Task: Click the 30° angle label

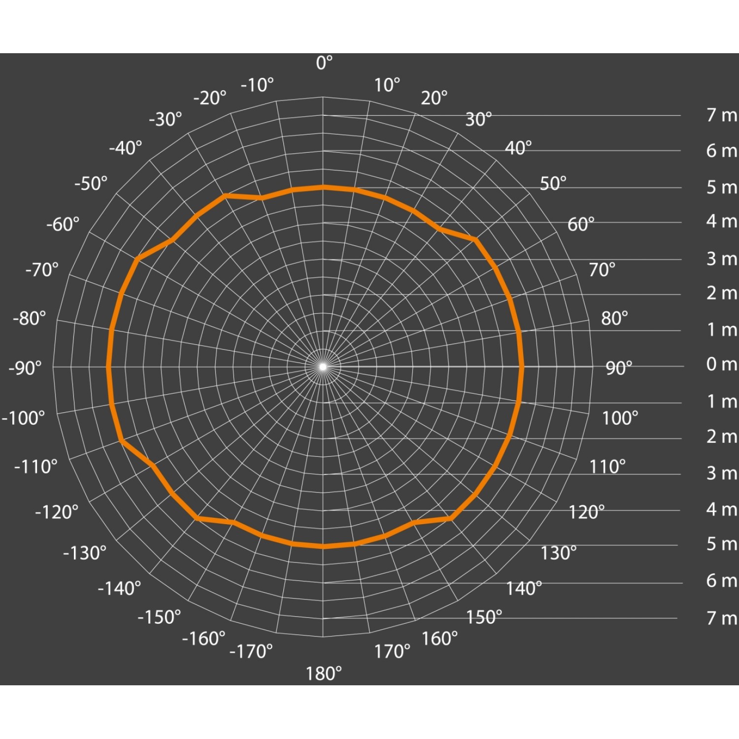Action: coord(478,119)
